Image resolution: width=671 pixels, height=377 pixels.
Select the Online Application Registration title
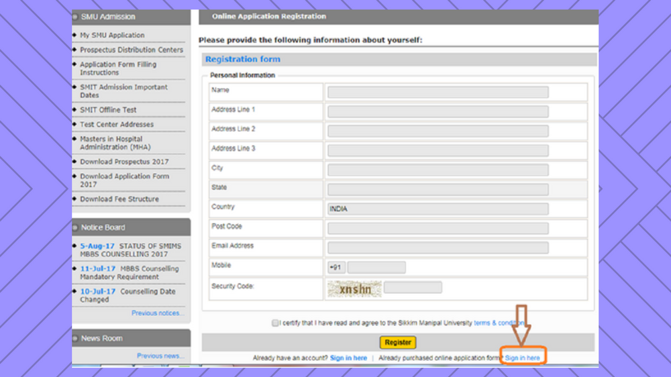269,16
